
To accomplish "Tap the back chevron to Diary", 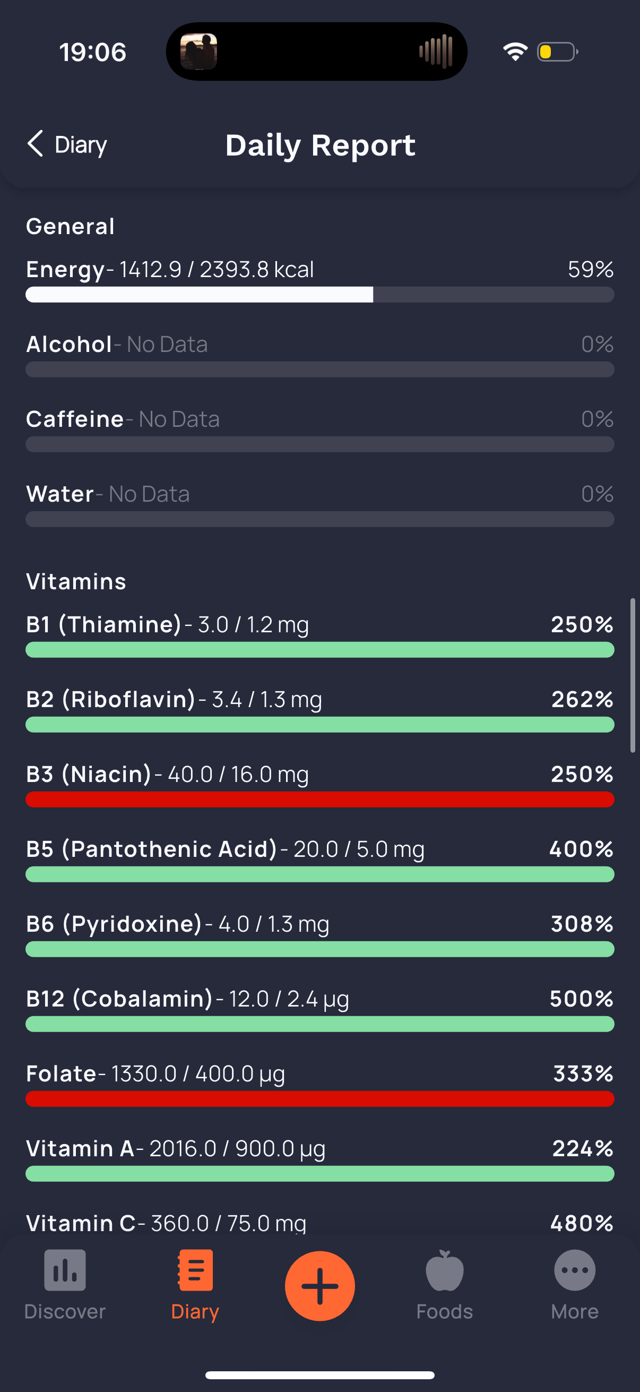I will tap(35, 144).
